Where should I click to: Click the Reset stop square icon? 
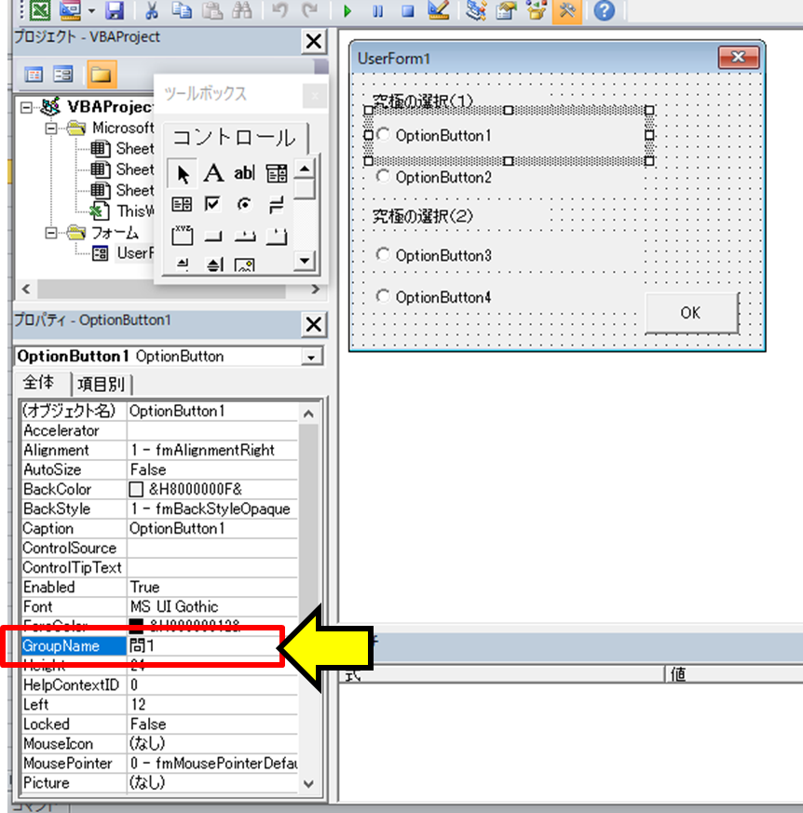tap(408, 10)
